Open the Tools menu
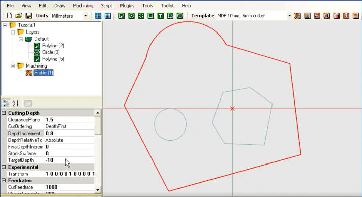 (x=147, y=5)
